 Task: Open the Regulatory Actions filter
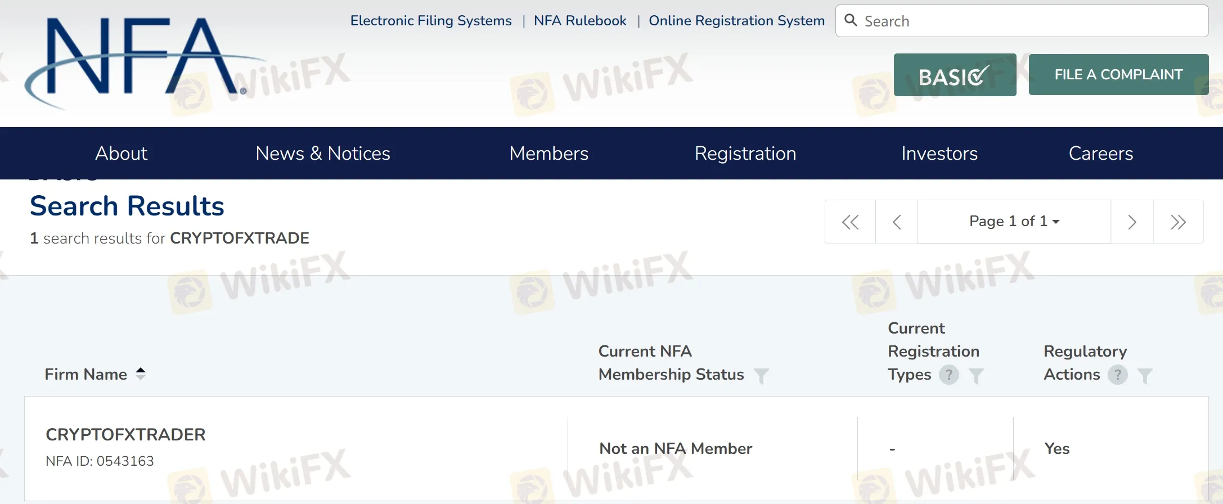(x=1145, y=375)
